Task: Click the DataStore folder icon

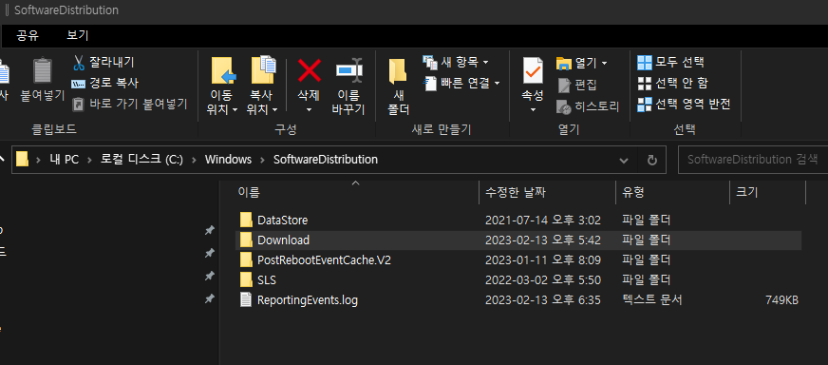Action: tap(246, 221)
